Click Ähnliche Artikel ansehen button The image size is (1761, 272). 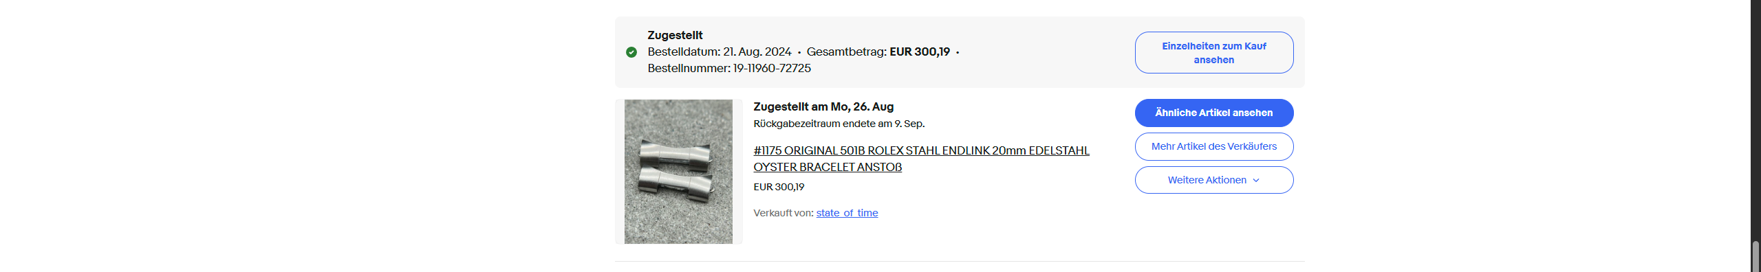1213,113
